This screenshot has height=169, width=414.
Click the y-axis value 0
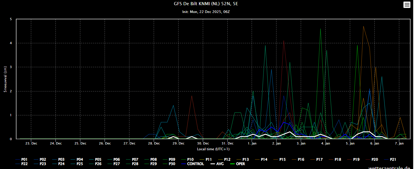pos(11,139)
